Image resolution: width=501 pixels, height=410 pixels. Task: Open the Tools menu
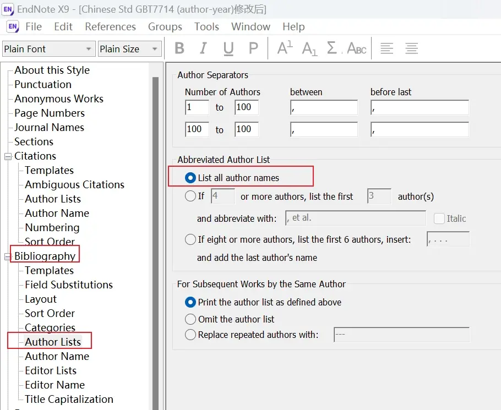[206, 26]
